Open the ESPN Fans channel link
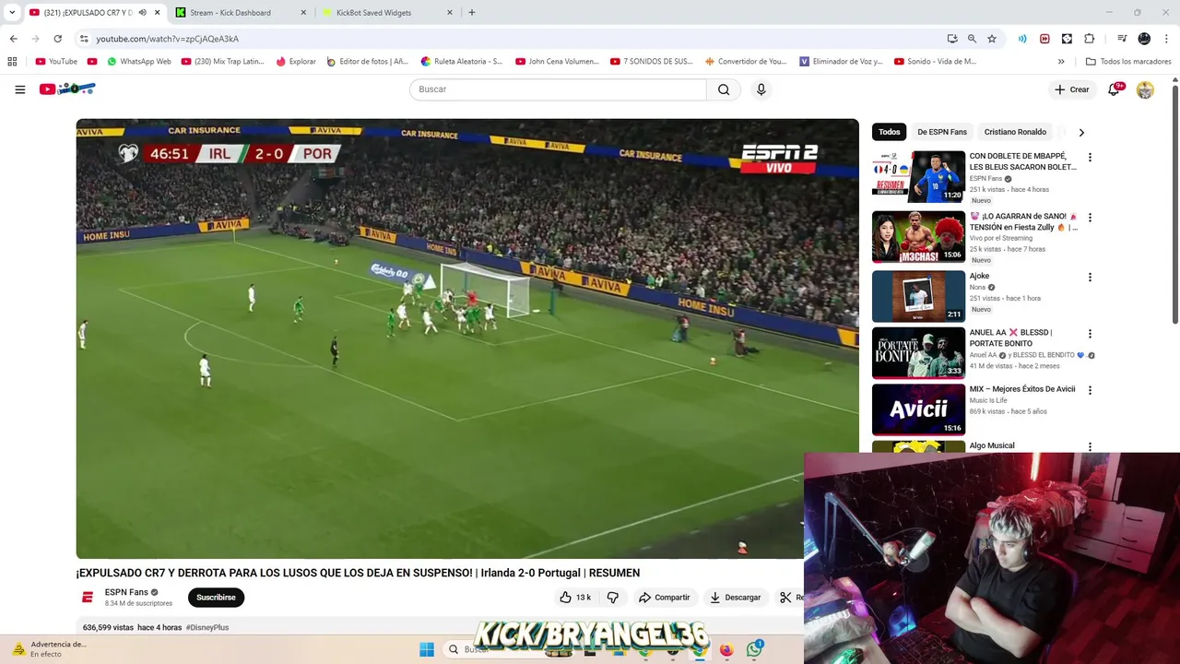This screenshot has width=1180, height=664. pyautogui.click(x=126, y=592)
